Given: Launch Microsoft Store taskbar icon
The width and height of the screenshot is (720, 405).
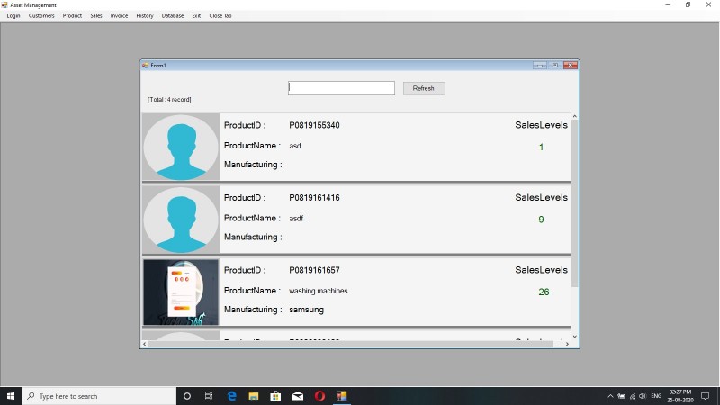Looking at the screenshot, I should pyautogui.click(x=275, y=396).
